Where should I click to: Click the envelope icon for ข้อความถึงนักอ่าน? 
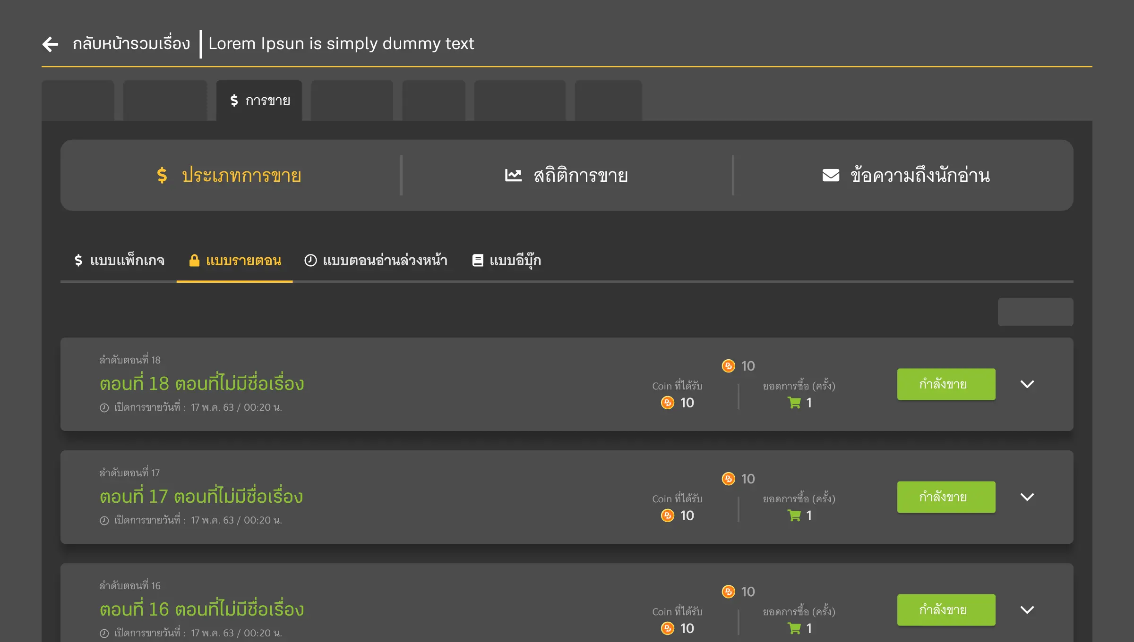[831, 176]
